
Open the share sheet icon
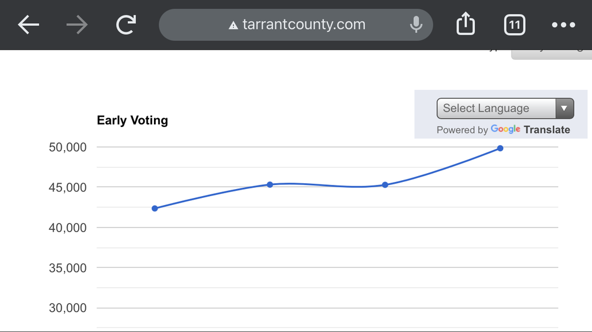pyautogui.click(x=466, y=25)
